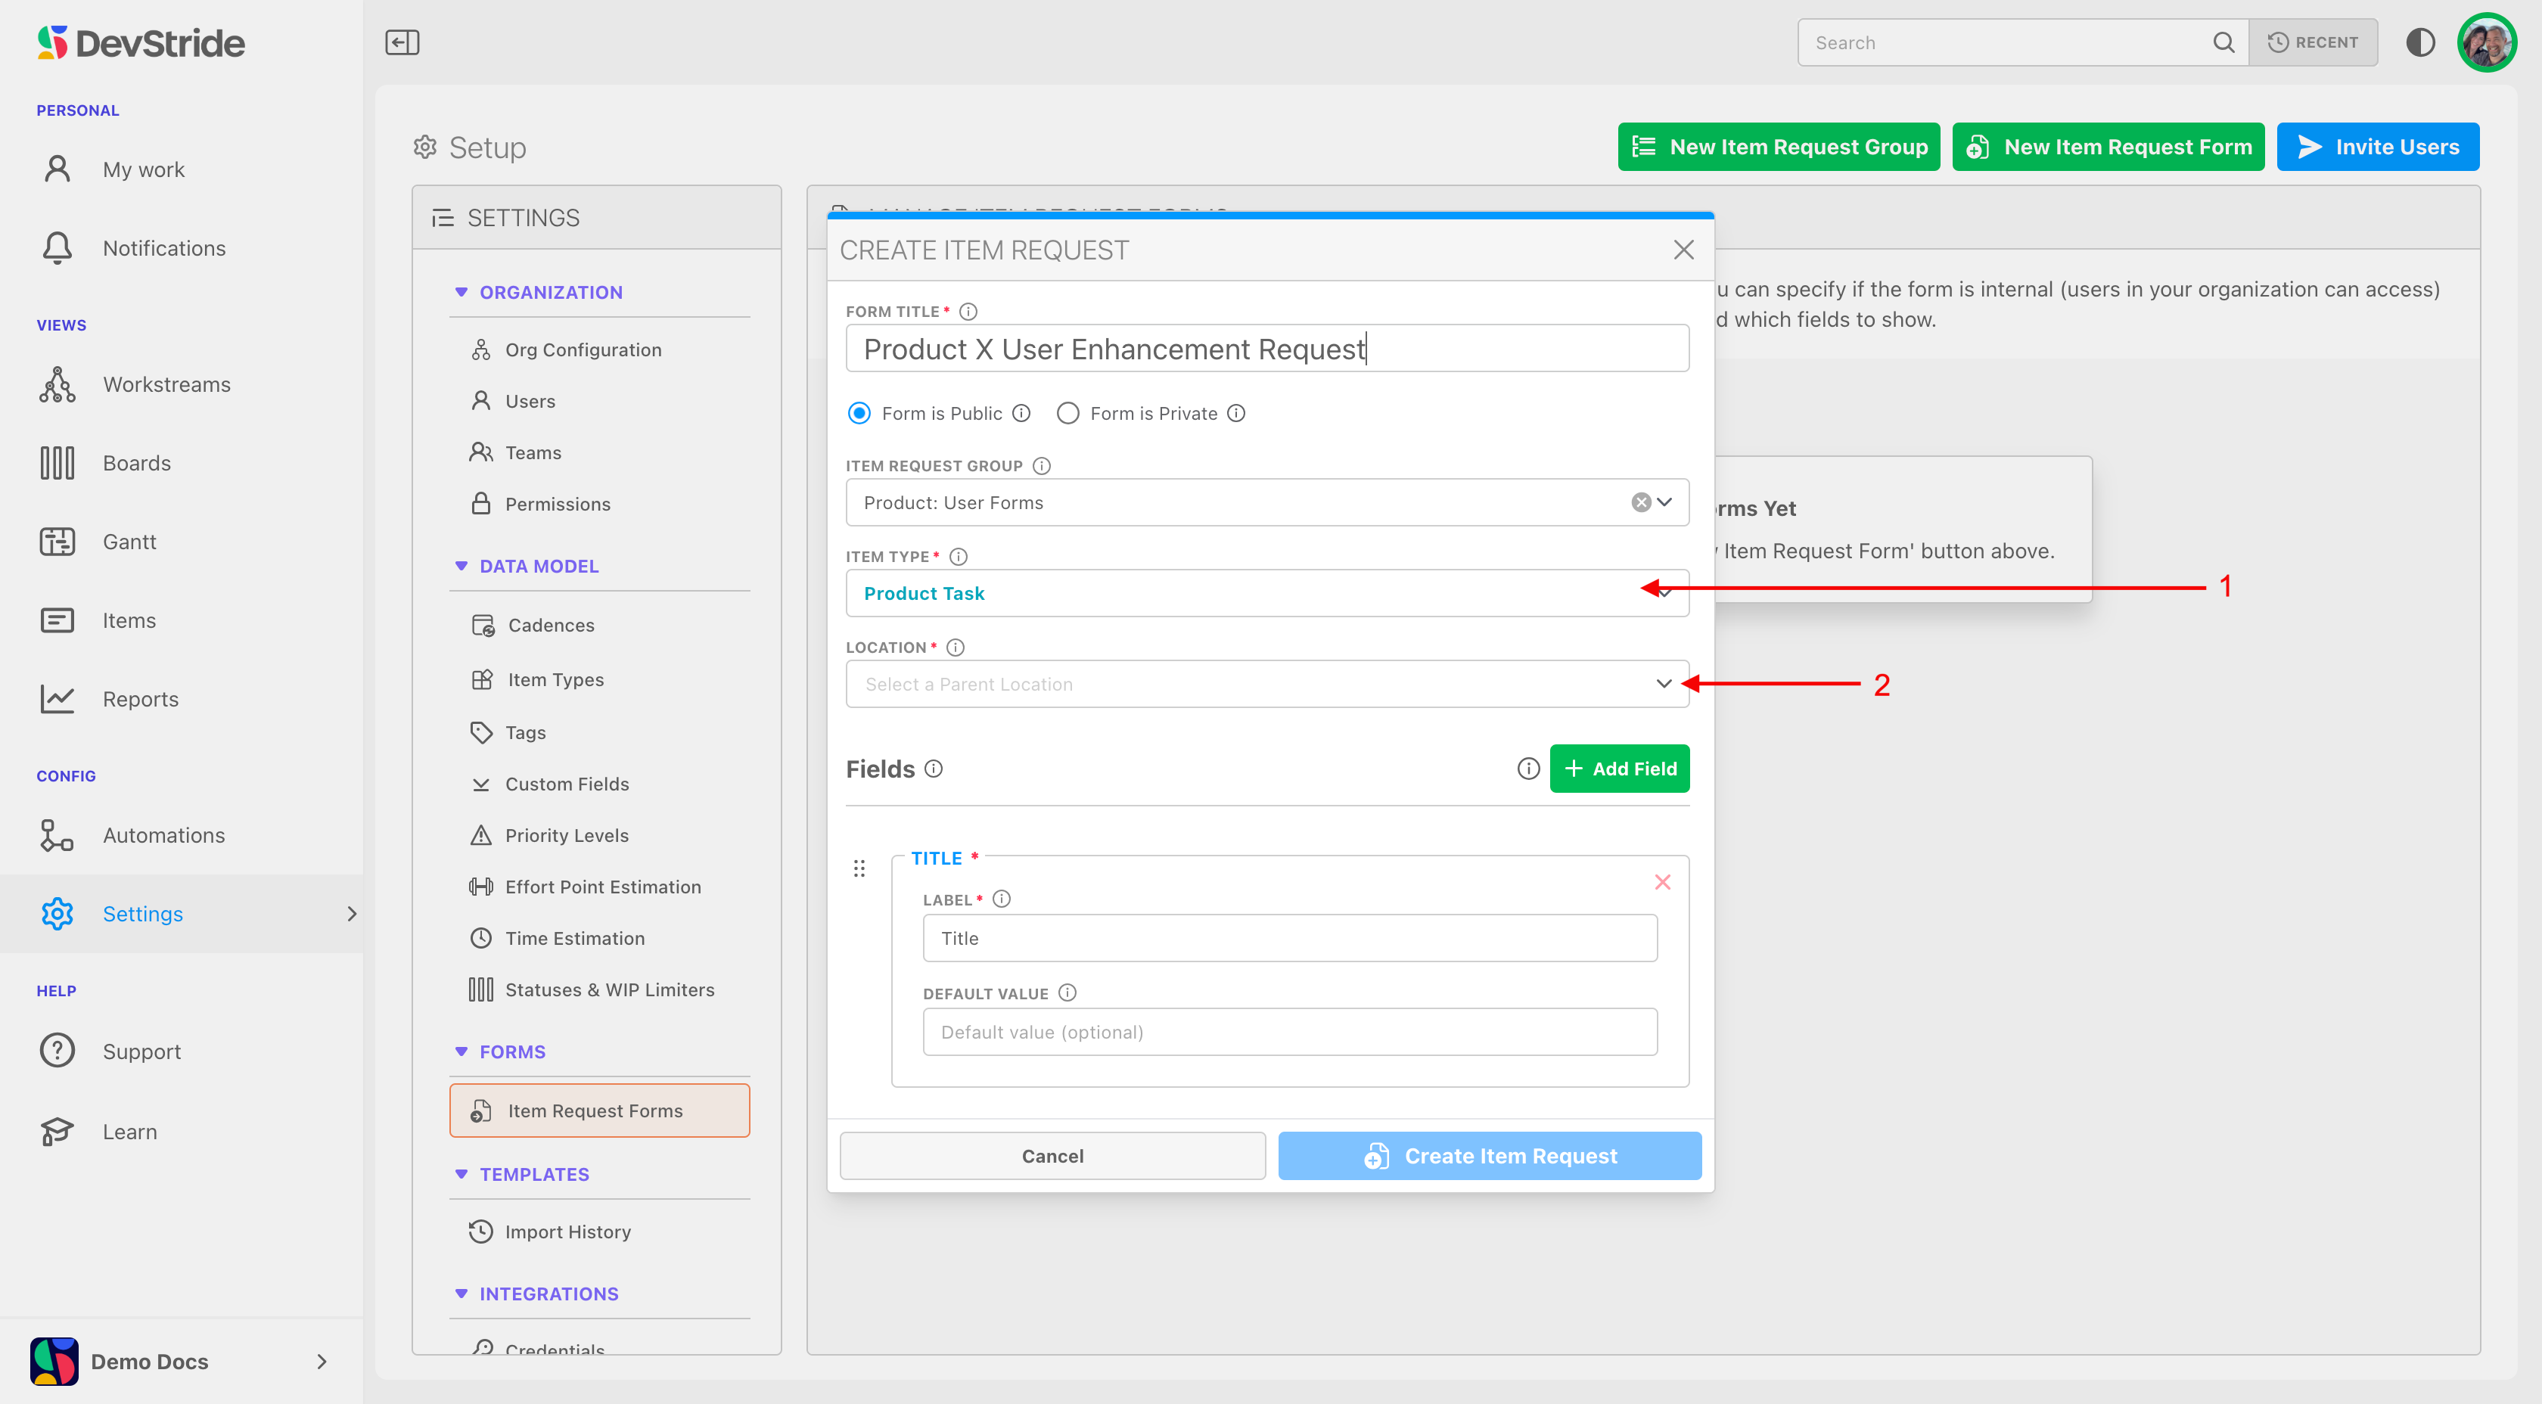Remove the Title field with red X
The image size is (2542, 1404).
pyautogui.click(x=1662, y=882)
